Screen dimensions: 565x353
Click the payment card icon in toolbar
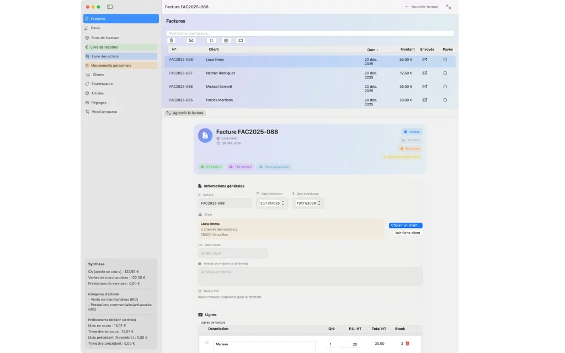point(240,40)
